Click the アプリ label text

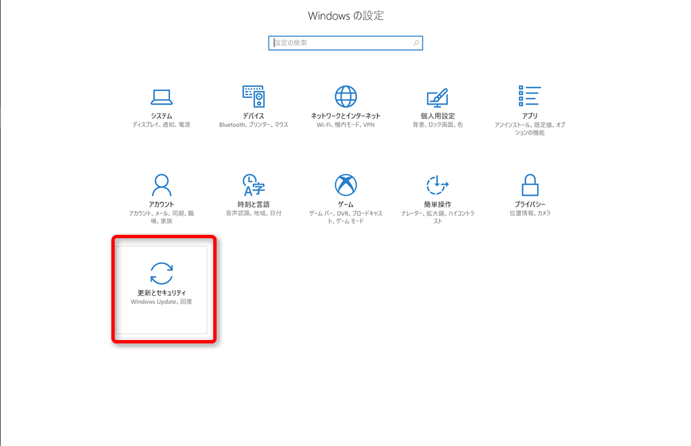coord(530,116)
